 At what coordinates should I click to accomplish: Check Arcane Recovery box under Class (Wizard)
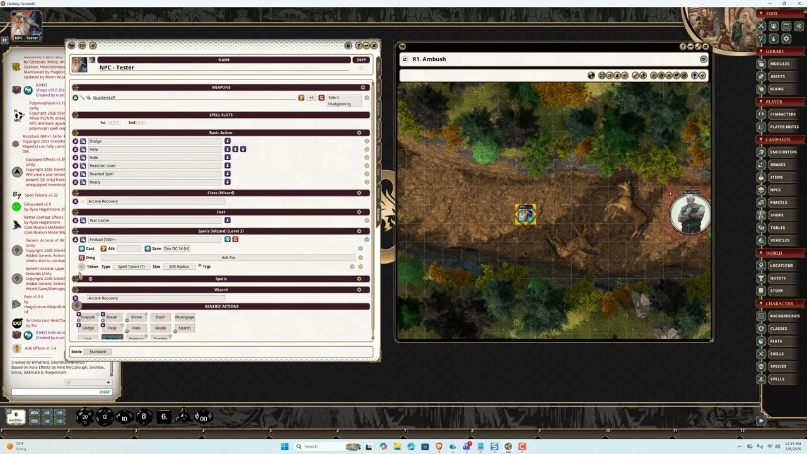(x=83, y=201)
